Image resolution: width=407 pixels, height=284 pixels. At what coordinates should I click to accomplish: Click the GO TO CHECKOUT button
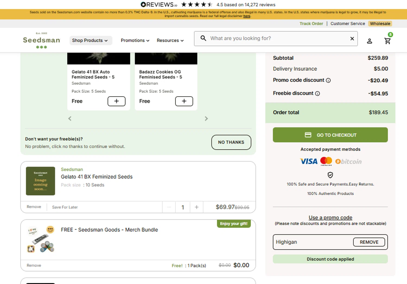point(330,135)
